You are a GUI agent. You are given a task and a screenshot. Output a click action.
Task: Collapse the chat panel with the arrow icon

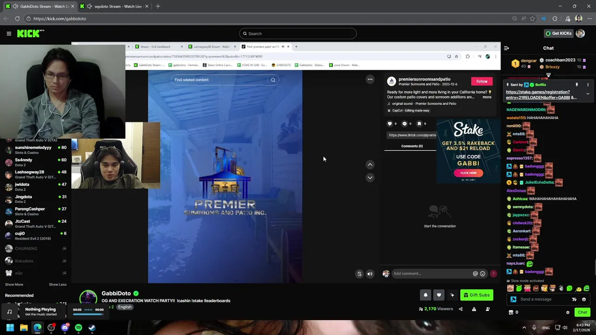507,48
